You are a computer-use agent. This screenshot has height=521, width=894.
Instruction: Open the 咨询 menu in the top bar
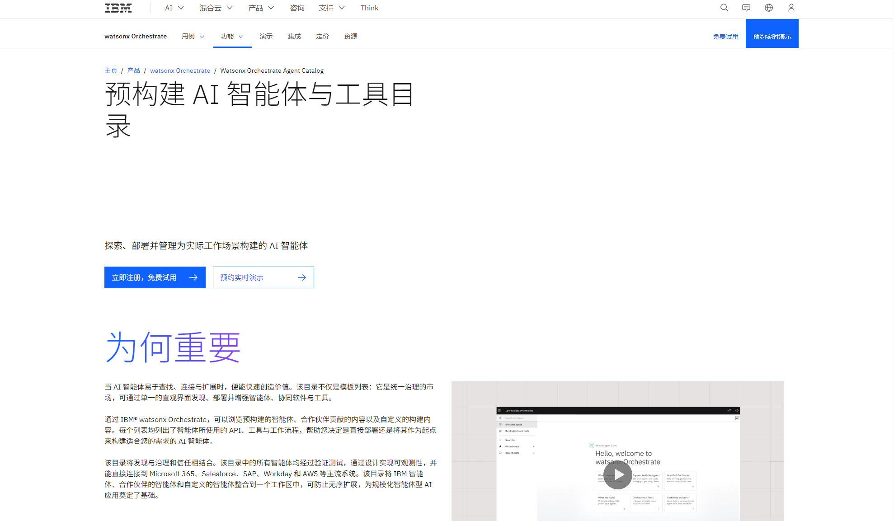[297, 8]
